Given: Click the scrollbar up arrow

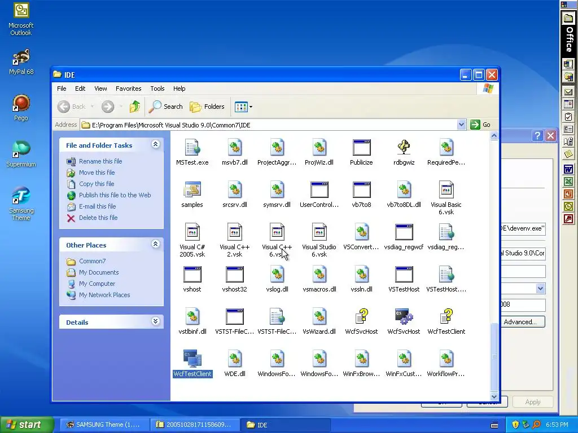Looking at the screenshot, I should point(494,135).
